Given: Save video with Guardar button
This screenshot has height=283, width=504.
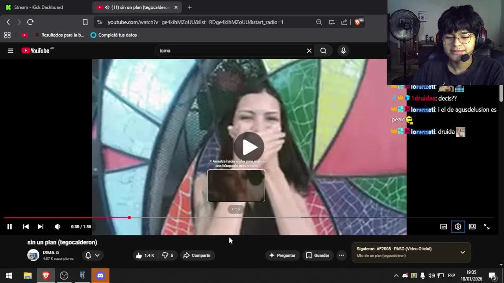Looking at the screenshot, I should click(318, 255).
